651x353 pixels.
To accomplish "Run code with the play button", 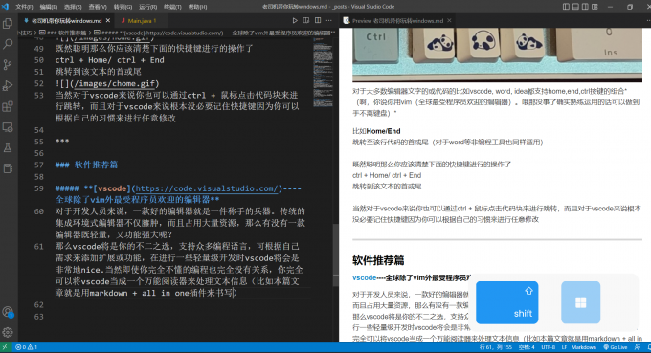I will 295,20.
